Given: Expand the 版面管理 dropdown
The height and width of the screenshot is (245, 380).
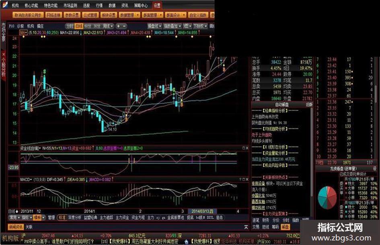Looking at the screenshot, I should pos(152,15).
